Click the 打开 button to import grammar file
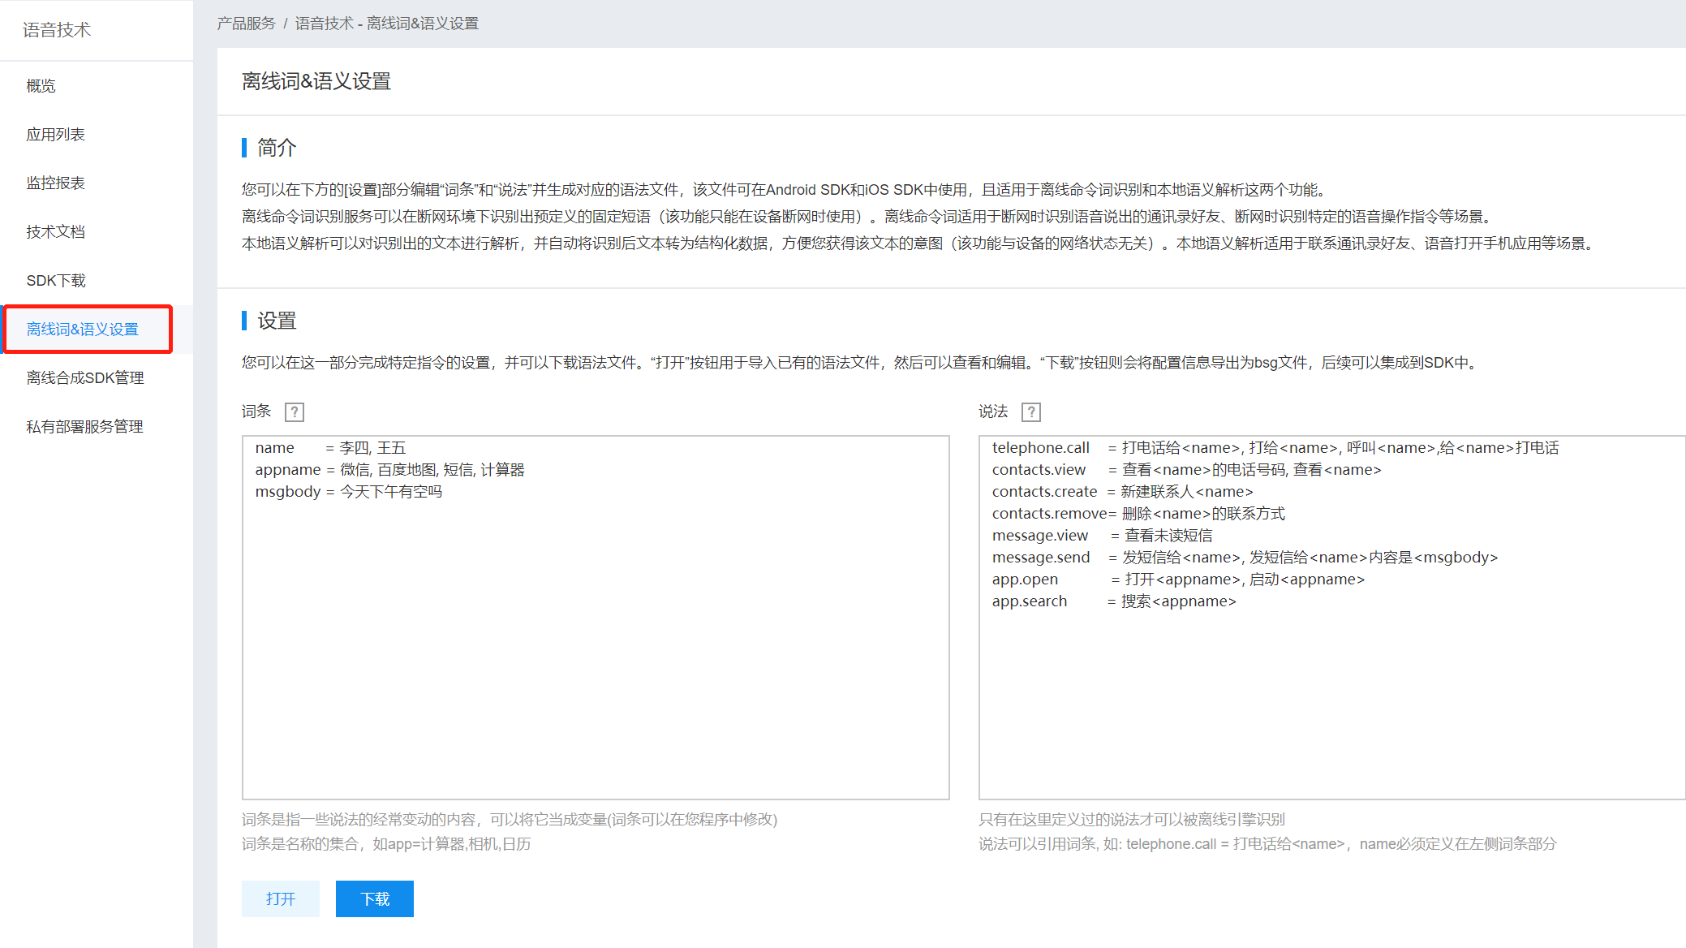The height and width of the screenshot is (948, 1686). 280,898
